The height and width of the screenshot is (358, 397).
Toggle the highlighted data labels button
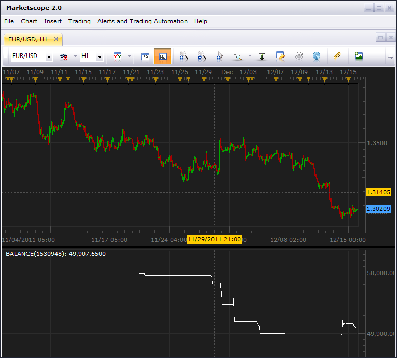[x=162, y=56]
